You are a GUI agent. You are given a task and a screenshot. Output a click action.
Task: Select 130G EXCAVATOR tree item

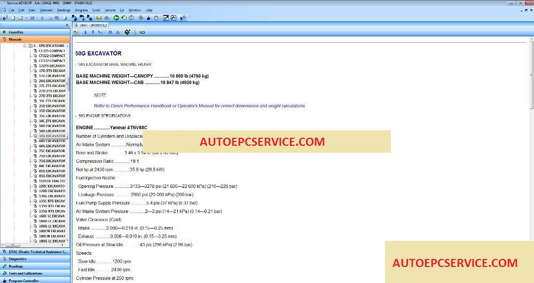[52, 196]
